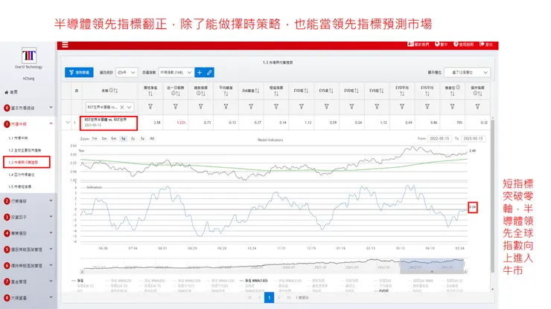Expand sidebar section number 5

pyautogui.click(x=28, y=250)
